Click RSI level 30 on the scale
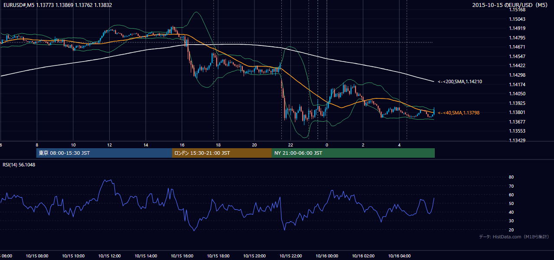Image resolution: width=554 pixels, height=260 pixels. click(511, 221)
